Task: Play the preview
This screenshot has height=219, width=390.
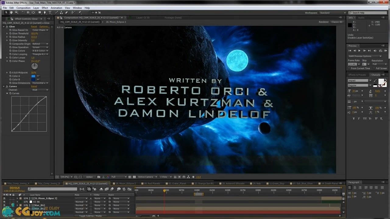Action: (x=359, y=50)
